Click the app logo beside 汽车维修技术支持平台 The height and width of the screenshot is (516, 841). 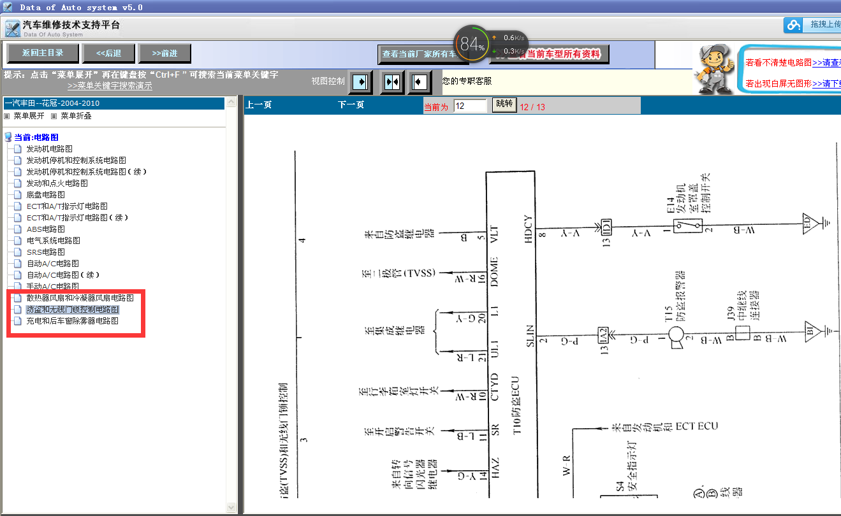[x=12, y=28]
